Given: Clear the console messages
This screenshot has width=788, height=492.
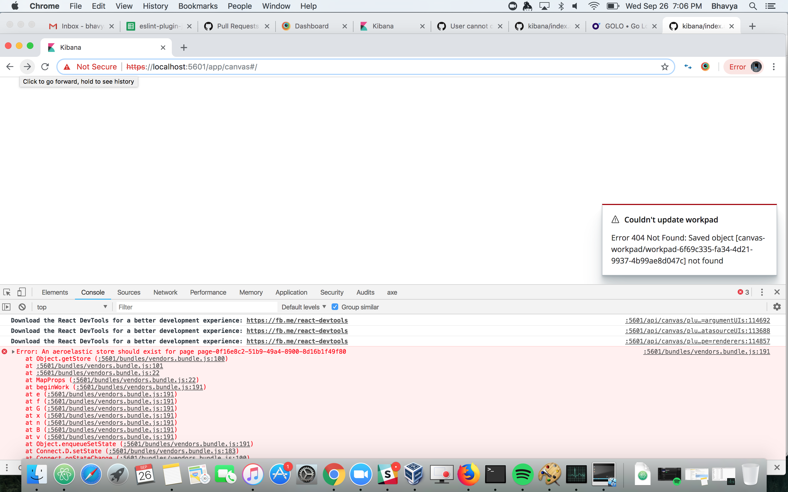Looking at the screenshot, I should tap(22, 306).
